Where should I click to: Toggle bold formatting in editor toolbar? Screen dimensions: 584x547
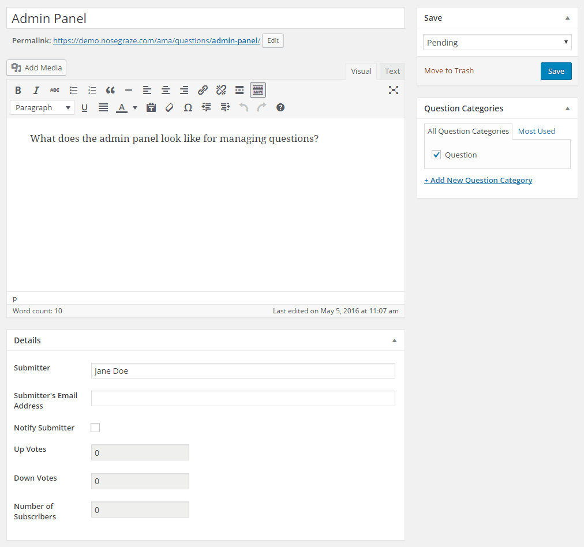tap(18, 90)
